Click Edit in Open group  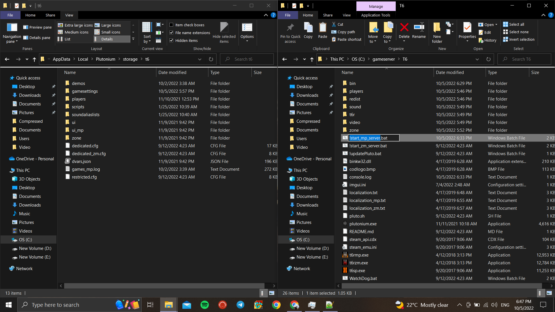tap(485, 32)
